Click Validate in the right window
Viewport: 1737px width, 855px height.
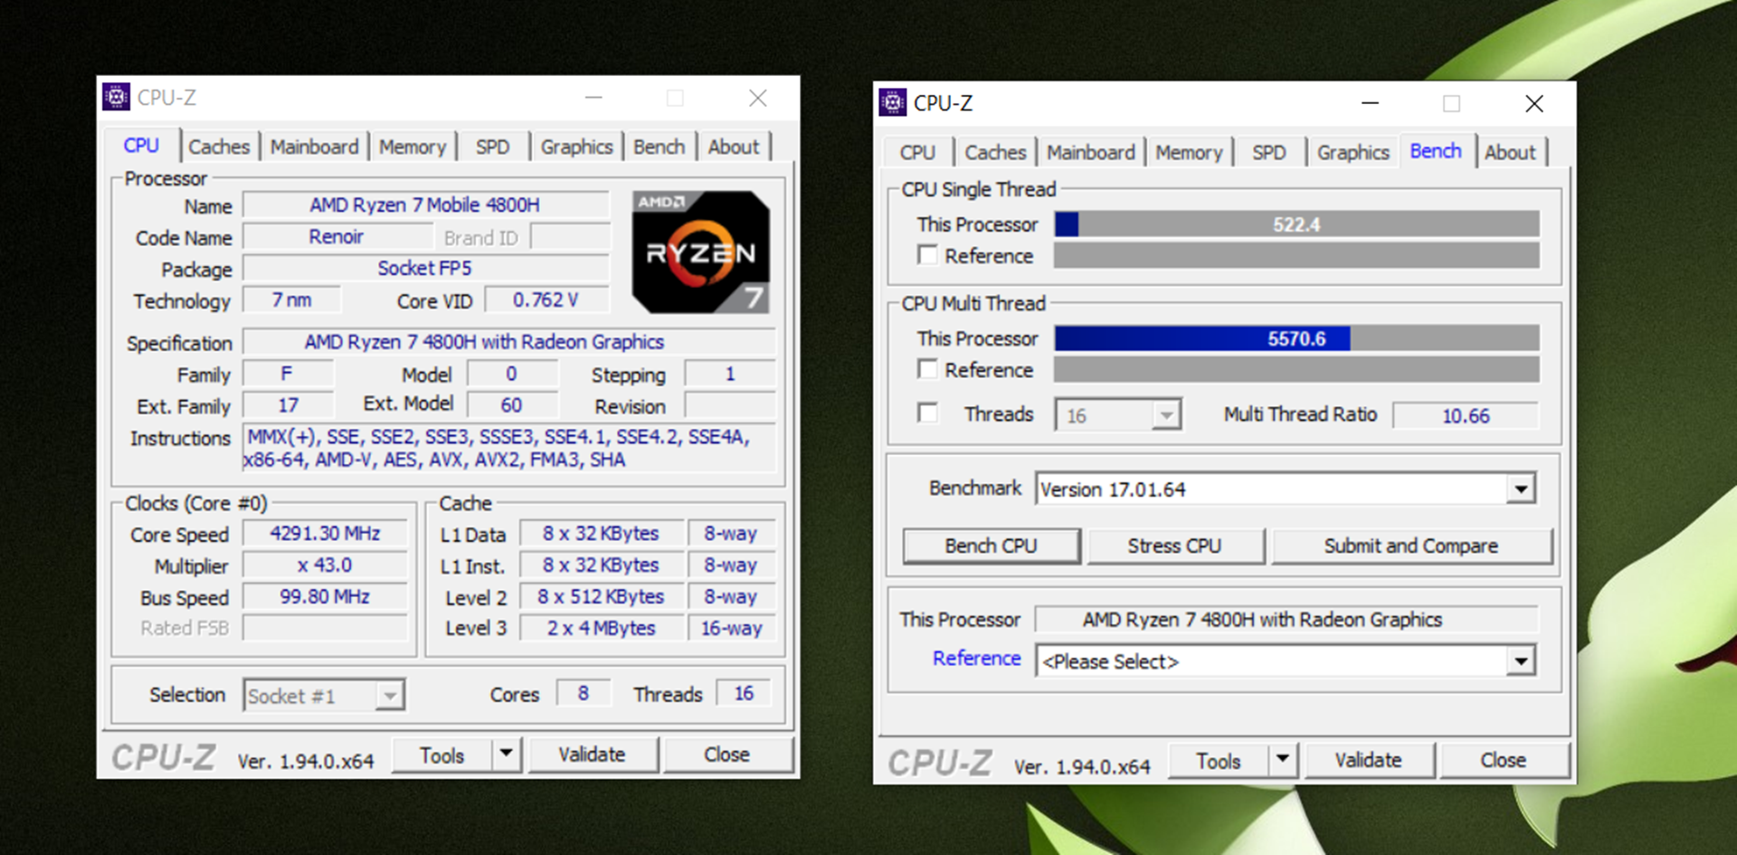[x=1369, y=760]
